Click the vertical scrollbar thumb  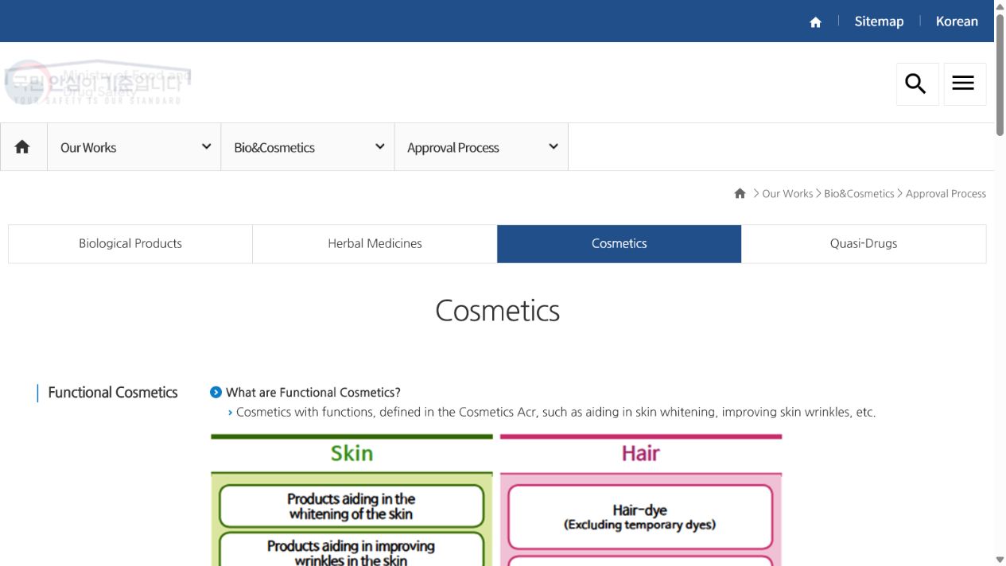click(1000, 75)
